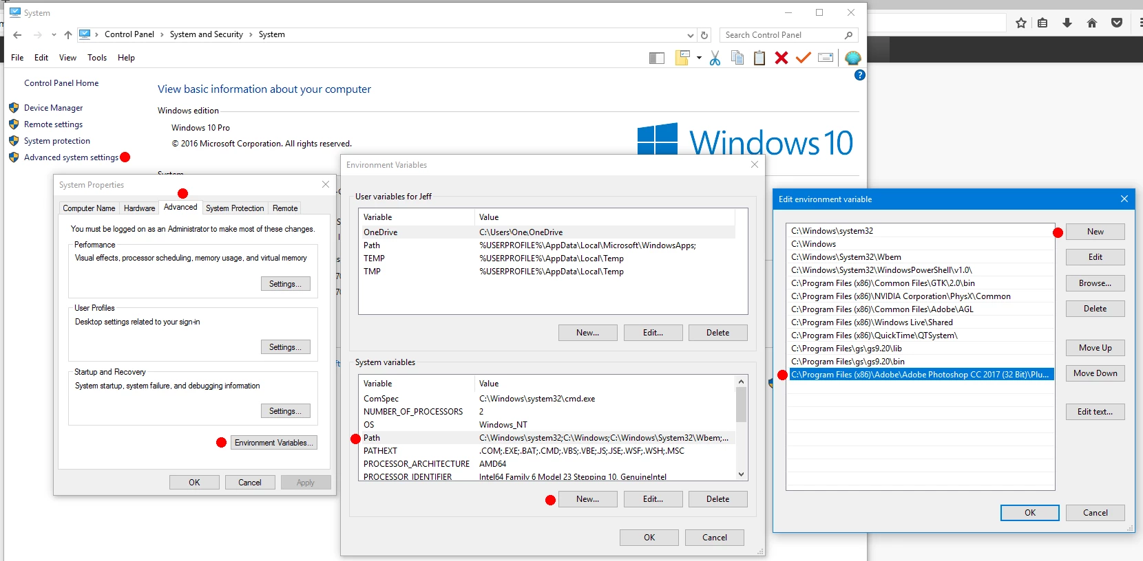Click the Environment Variables... button

[x=274, y=443]
